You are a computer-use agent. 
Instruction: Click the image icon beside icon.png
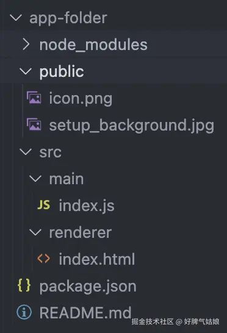pos(34,98)
